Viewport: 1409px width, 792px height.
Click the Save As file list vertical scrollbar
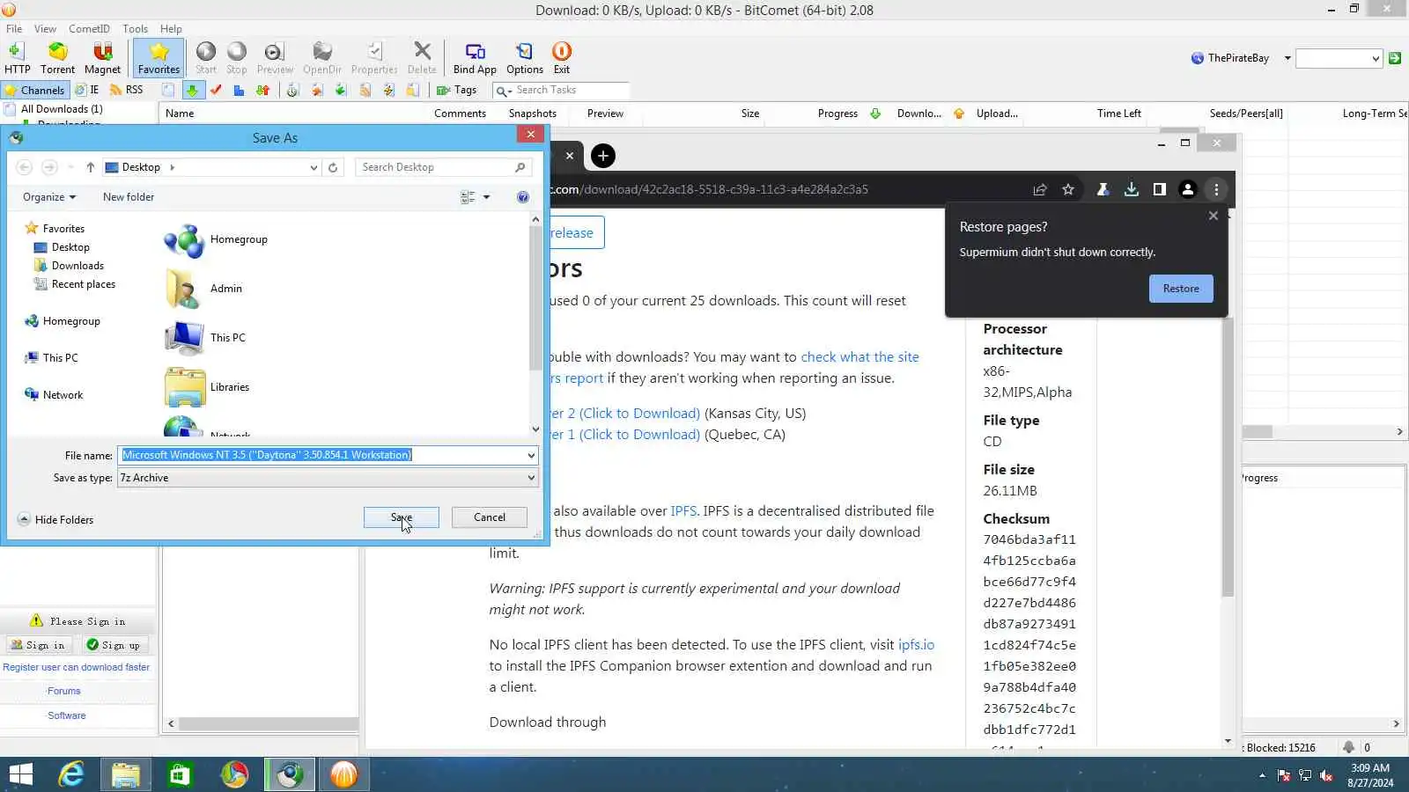click(535, 299)
